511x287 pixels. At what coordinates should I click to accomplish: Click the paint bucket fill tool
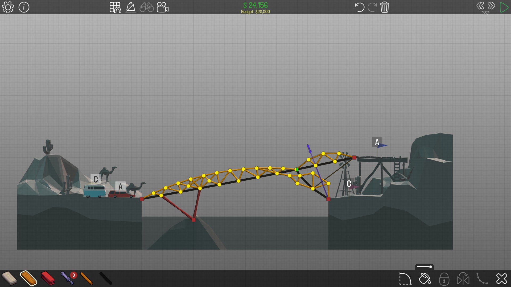(425, 279)
